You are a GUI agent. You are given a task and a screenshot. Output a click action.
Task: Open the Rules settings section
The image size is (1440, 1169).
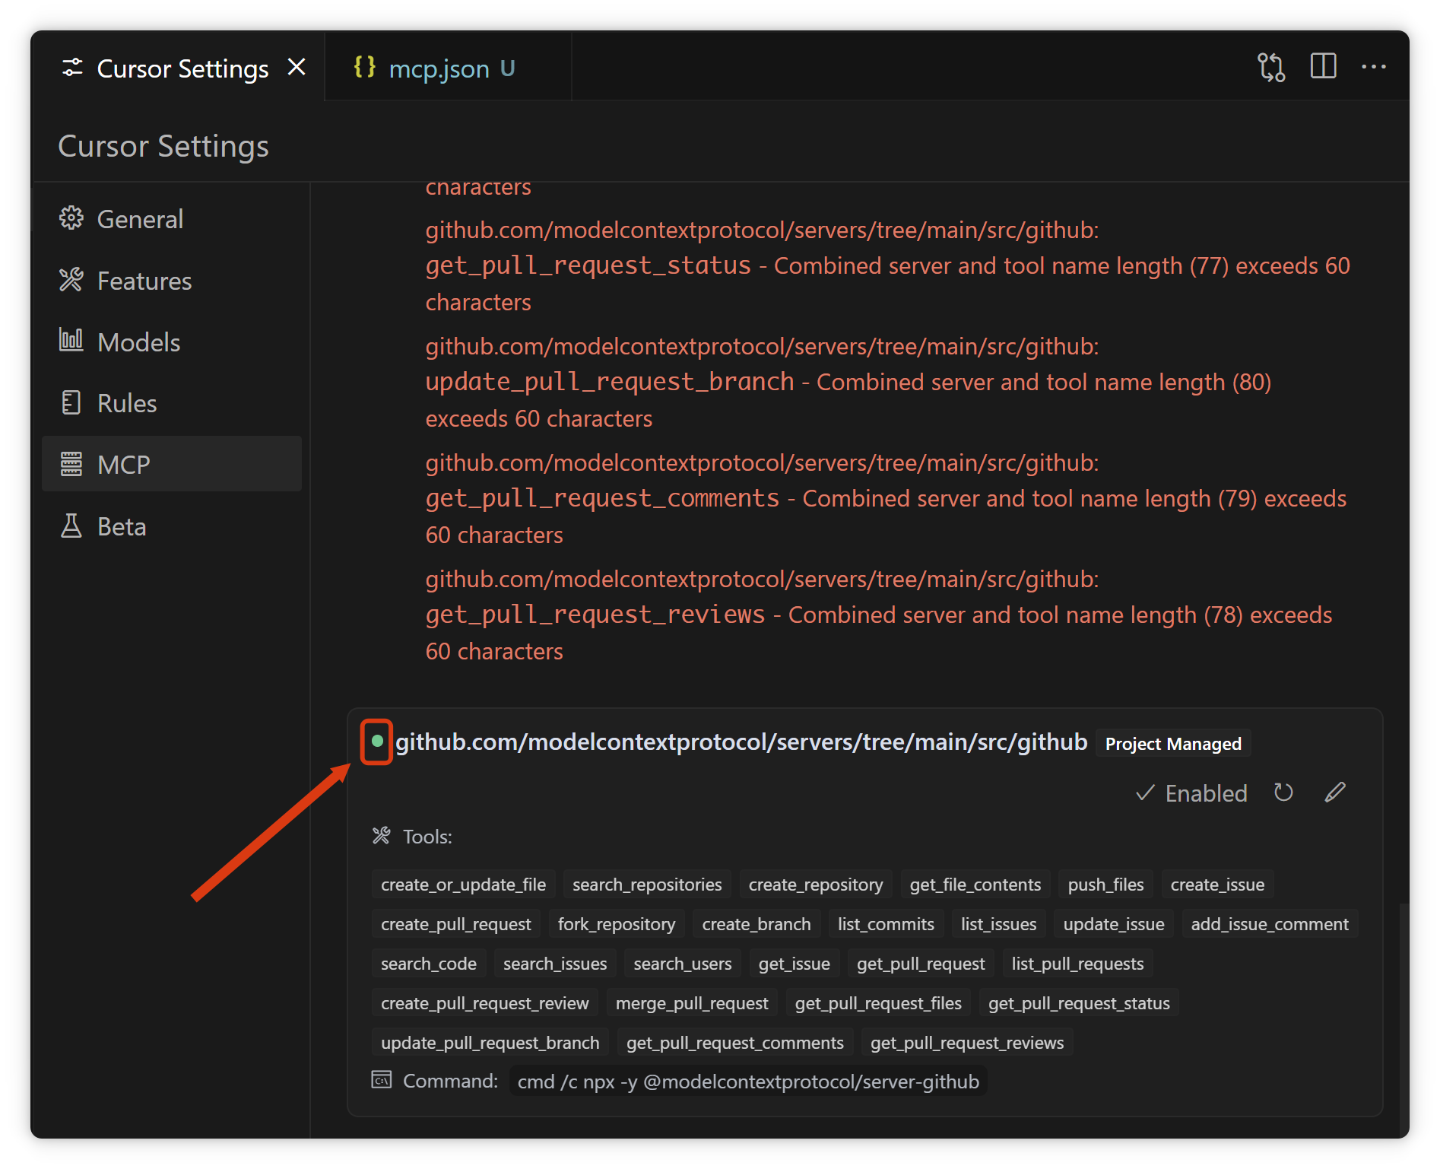(x=126, y=404)
